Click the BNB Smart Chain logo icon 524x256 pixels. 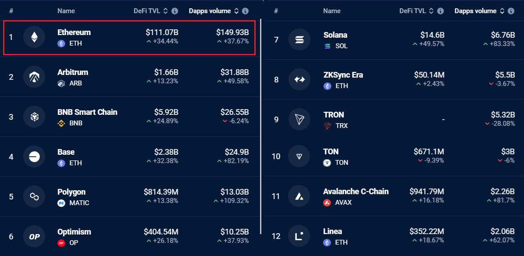tap(34, 117)
